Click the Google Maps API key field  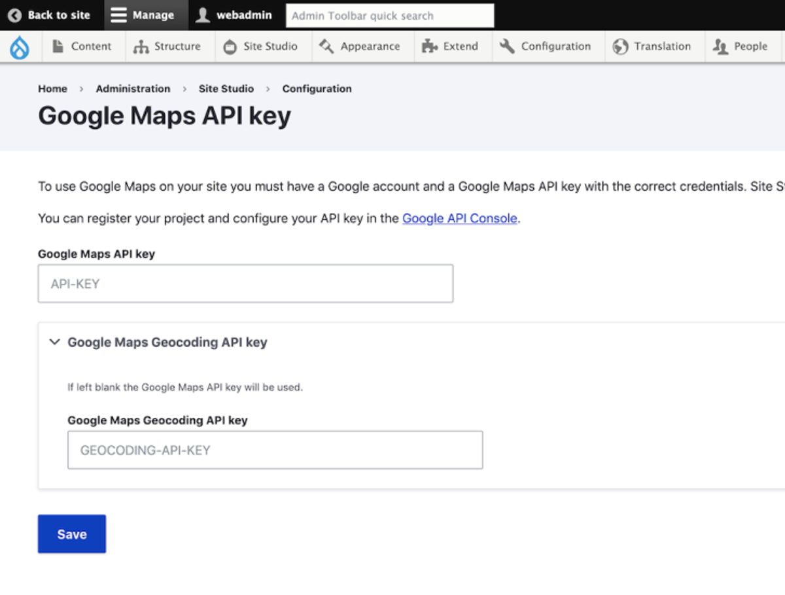[x=245, y=283]
